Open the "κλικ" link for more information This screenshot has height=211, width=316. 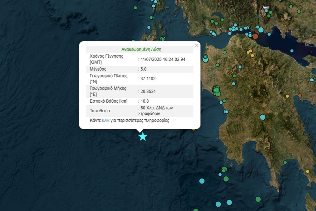pyautogui.click(x=106, y=120)
